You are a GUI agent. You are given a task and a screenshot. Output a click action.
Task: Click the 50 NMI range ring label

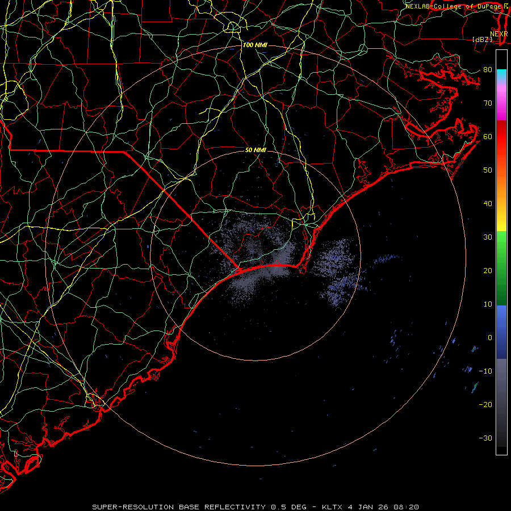(x=256, y=150)
